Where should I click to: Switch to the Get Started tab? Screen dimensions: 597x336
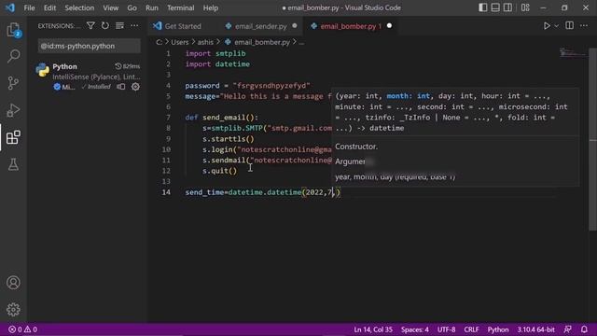183,26
